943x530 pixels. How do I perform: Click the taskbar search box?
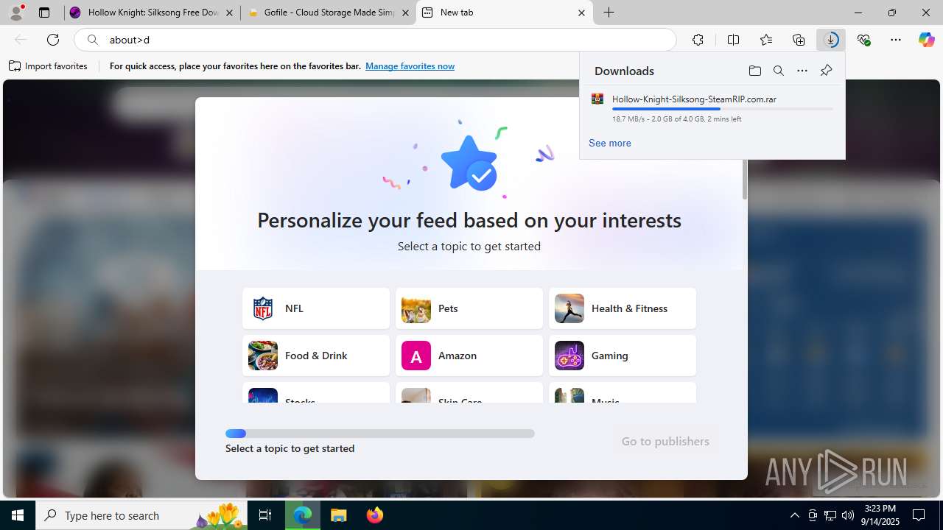coord(142,515)
